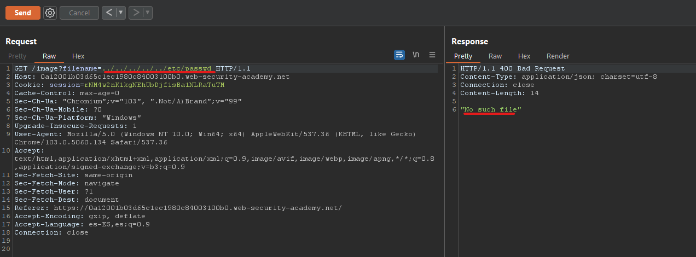The width and height of the screenshot is (696, 257).
Task: Open request settings gear icon
Action: [50, 13]
